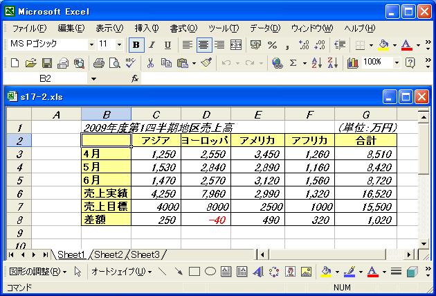This screenshot has height=296, width=436.
Task: Open オートシェイプ menu
Action: coord(121,272)
